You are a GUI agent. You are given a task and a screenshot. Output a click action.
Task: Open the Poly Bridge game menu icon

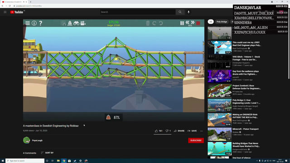point(28,23)
